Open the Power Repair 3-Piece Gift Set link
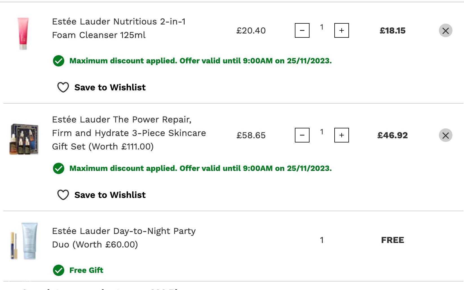The image size is (464, 290). point(129,133)
